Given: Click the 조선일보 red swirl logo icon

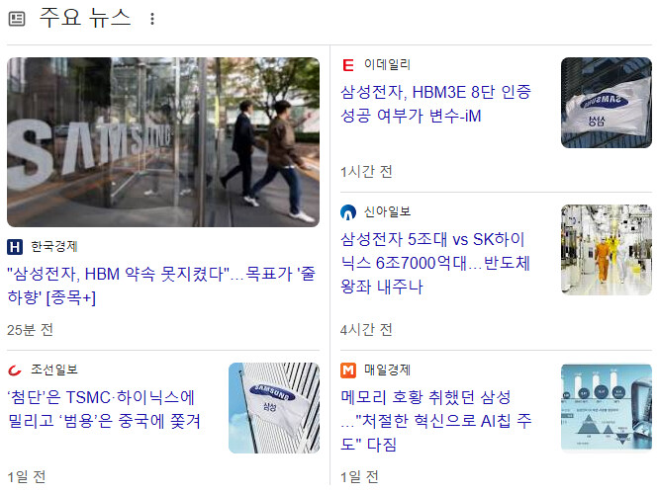Looking at the screenshot, I should [15, 370].
